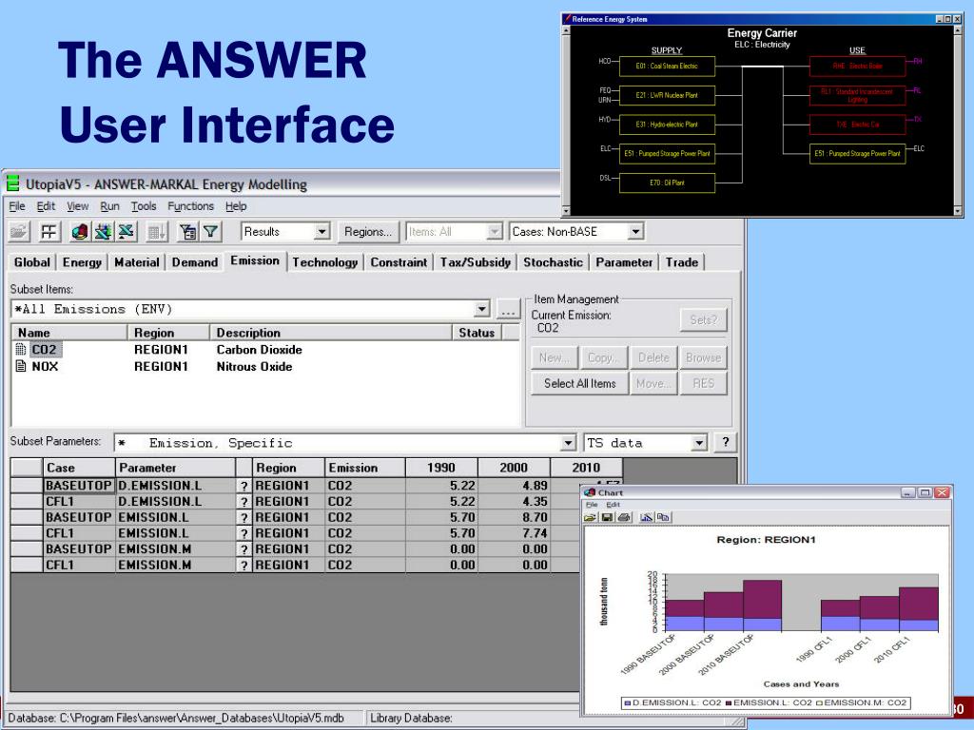Click the E31 Hydro-electric Plant box
The image size is (974, 730).
coord(667,125)
